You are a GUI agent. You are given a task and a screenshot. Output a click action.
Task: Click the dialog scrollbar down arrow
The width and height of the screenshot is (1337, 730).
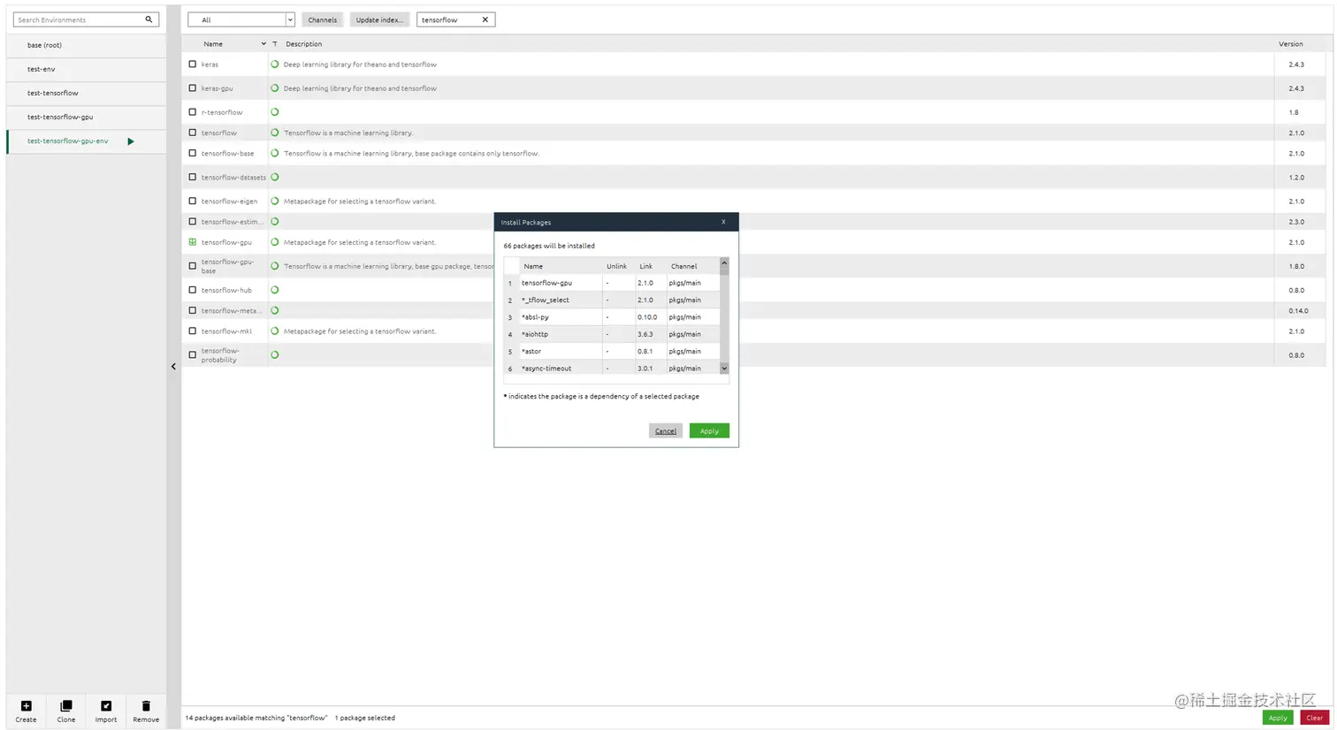point(724,368)
